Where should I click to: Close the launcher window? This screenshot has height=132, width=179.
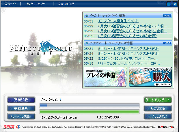[175, 4]
